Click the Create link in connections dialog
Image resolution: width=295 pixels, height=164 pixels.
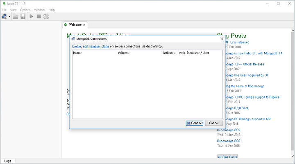coord(76,46)
